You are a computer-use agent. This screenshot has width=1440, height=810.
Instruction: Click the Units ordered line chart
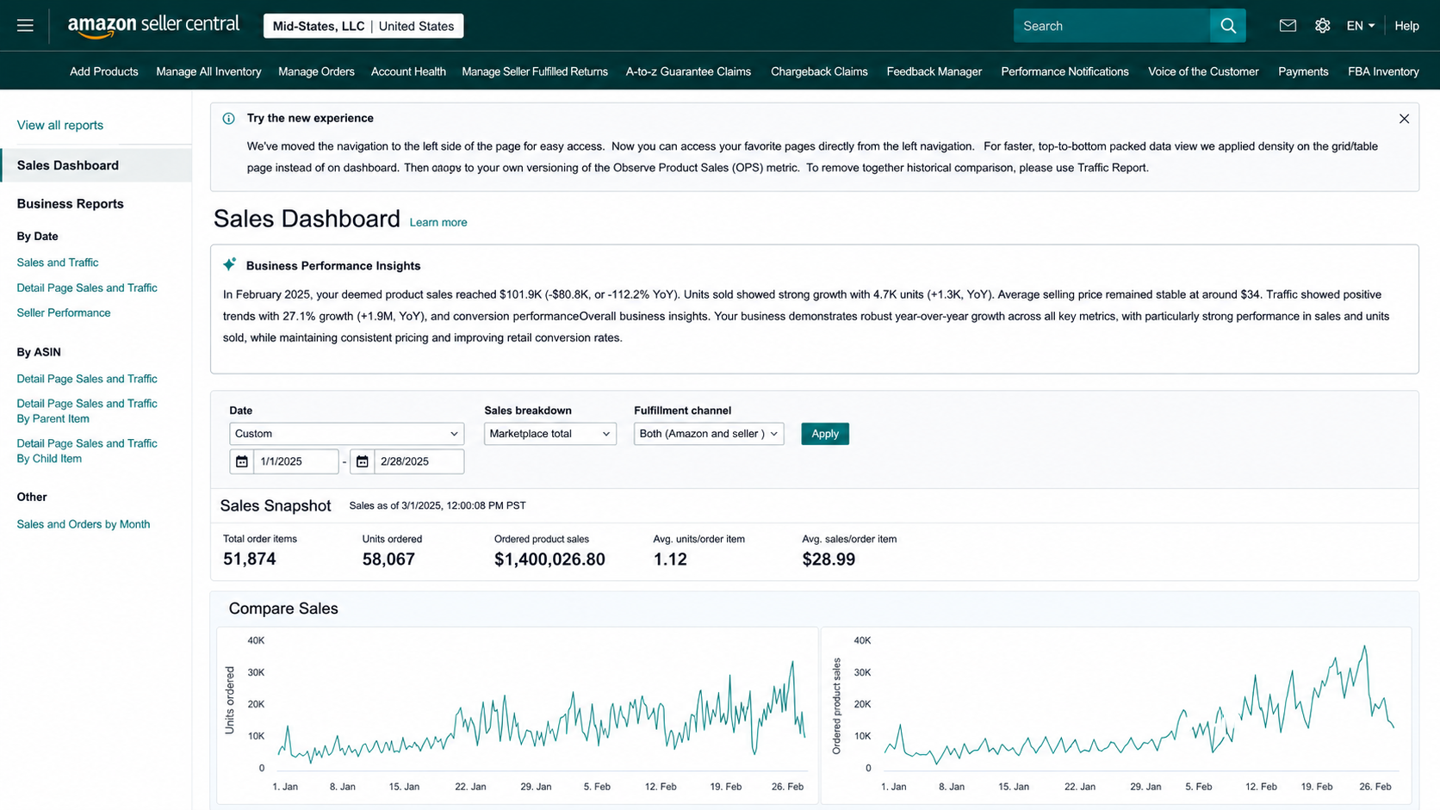(542, 713)
